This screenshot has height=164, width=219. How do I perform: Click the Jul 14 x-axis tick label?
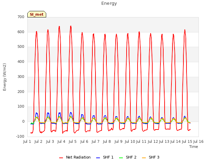click(x=176, y=141)
